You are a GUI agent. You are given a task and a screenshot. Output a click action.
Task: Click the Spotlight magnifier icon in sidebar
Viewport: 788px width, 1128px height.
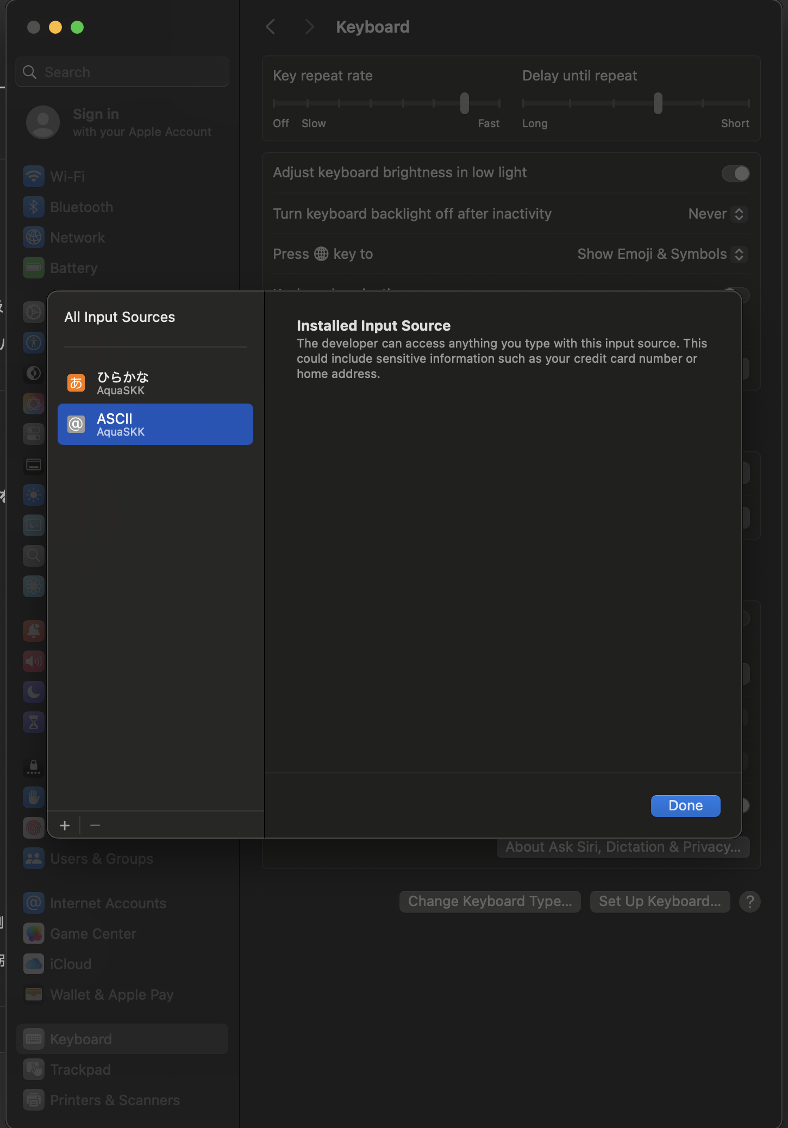[34, 556]
